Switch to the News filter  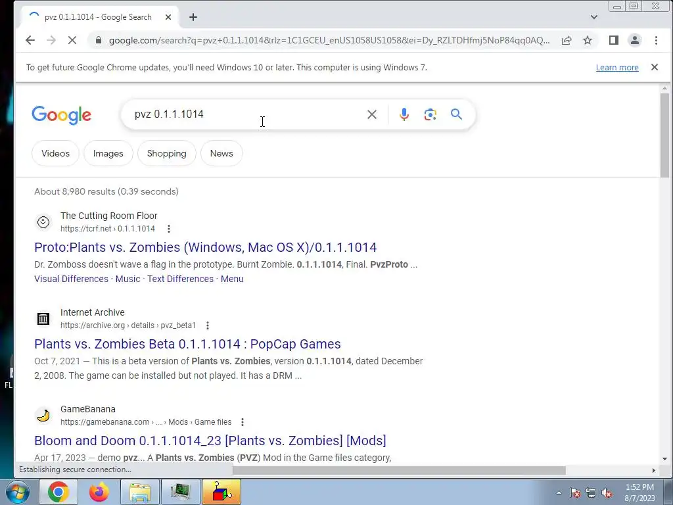pos(221,153)
